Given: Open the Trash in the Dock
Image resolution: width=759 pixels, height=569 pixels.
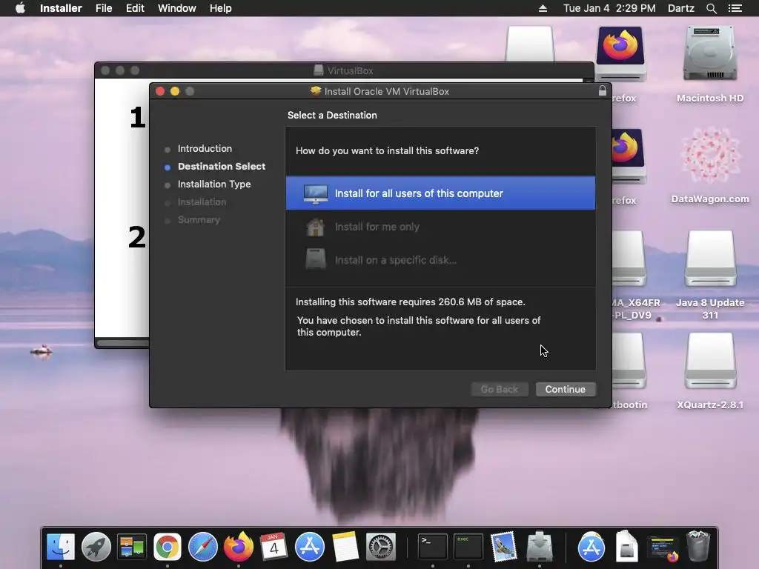Looking at the screenshot, I should coord(698,547).
